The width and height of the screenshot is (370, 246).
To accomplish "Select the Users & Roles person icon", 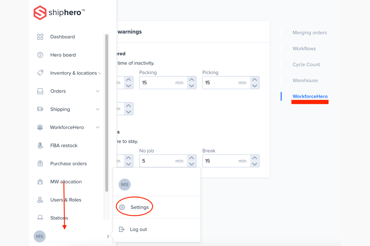I will 40,200.
